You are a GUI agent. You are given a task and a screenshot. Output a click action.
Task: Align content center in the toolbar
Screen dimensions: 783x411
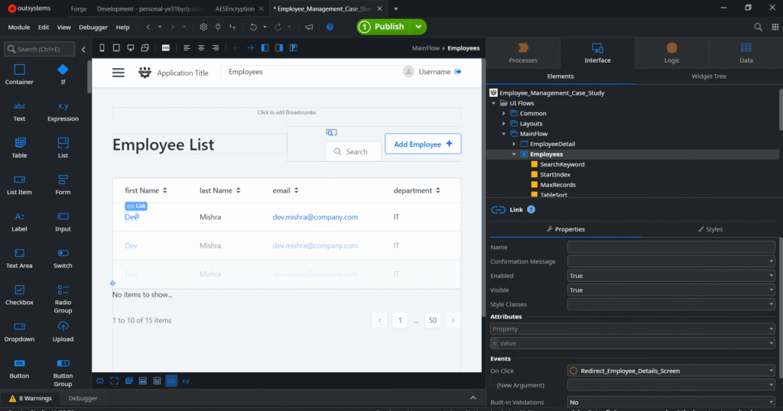pos(201,48)
